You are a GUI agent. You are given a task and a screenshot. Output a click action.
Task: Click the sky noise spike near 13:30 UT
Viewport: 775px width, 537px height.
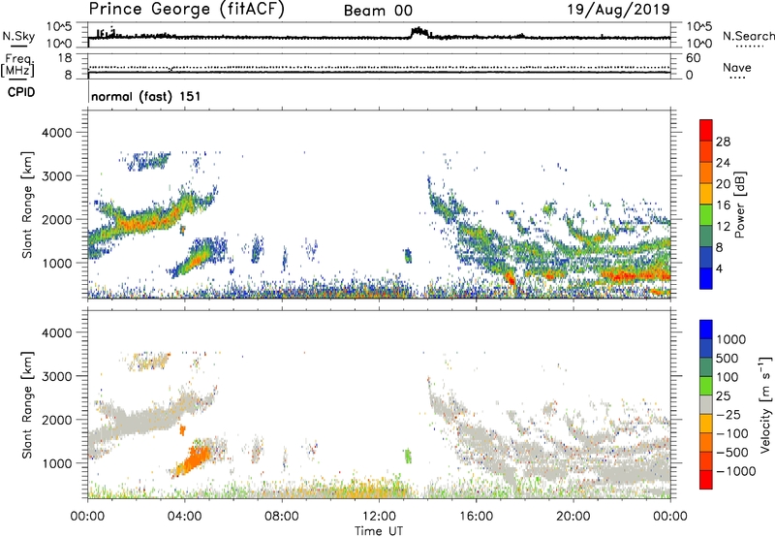pyautogui.click(x=419, y=32)
